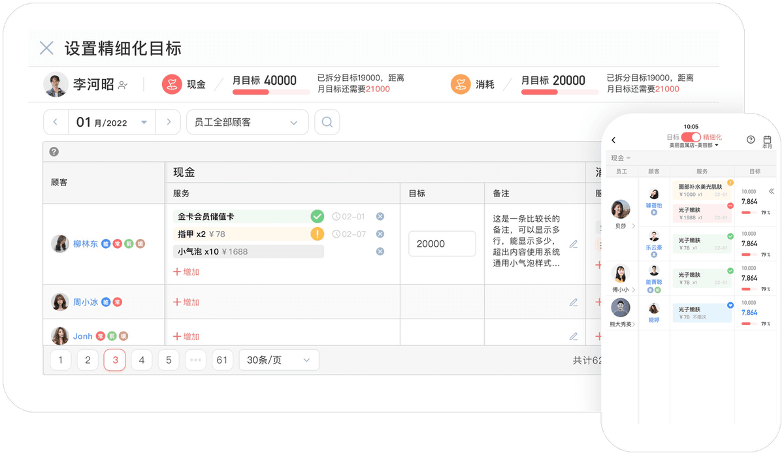
Task: Edit the note in 周小冰's row
Action: pyautogui.click(x=574, y=302)
